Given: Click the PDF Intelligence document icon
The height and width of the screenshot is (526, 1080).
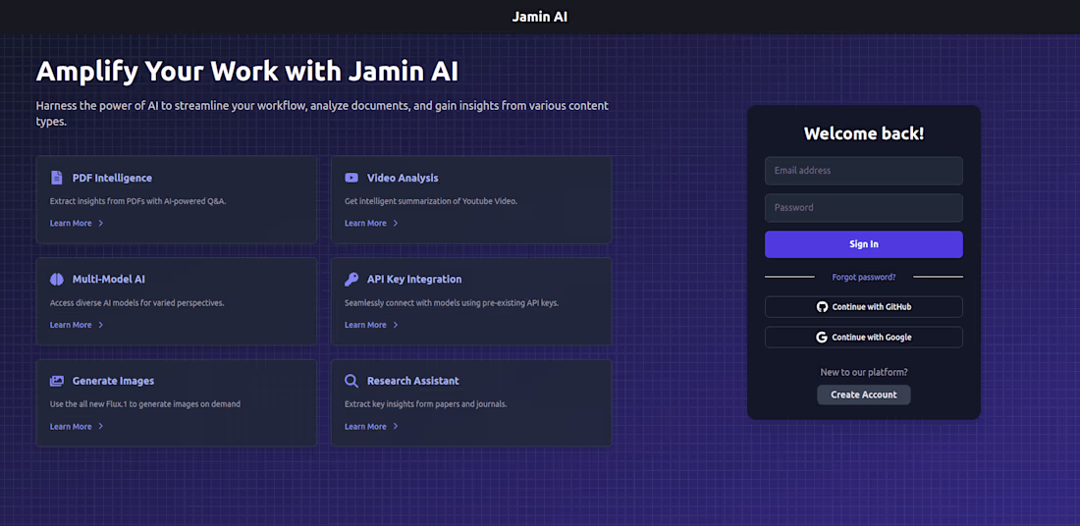Looking at the screenshot, I should (57, 178).
